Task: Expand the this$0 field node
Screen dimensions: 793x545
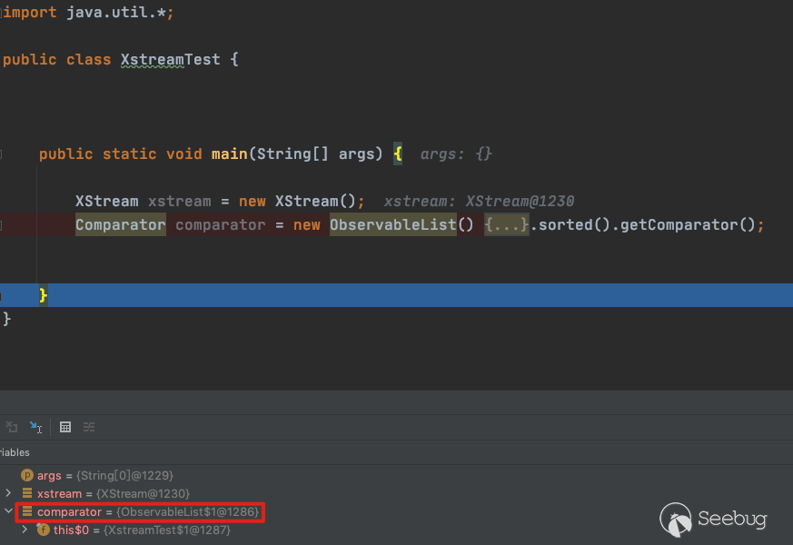Action: pos(25,530)
